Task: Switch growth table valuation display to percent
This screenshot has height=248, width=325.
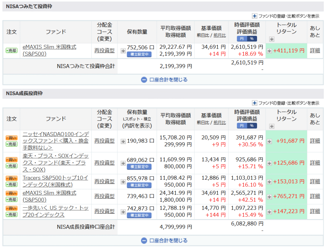Action: point(252,126)
